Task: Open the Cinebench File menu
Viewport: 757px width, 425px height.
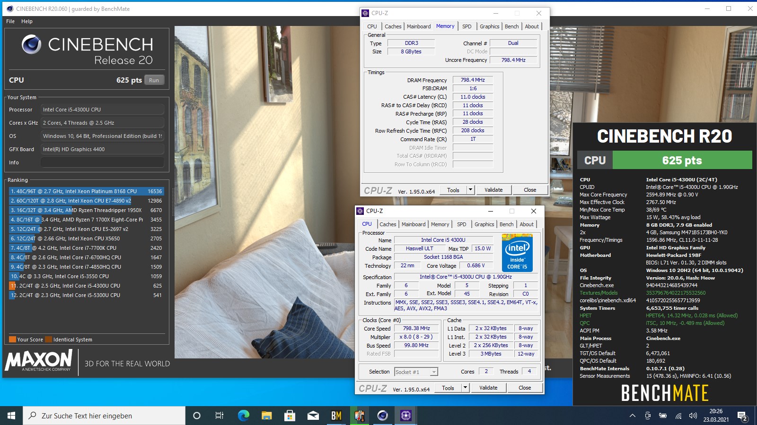Action: tap(10, 21)
